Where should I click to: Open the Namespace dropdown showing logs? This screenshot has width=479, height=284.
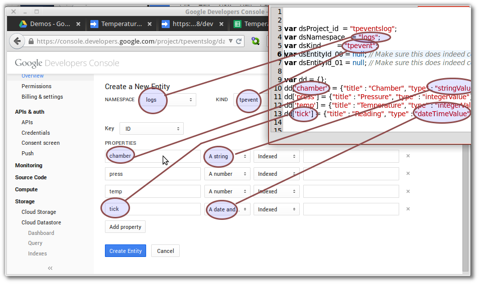pos(169,100)
